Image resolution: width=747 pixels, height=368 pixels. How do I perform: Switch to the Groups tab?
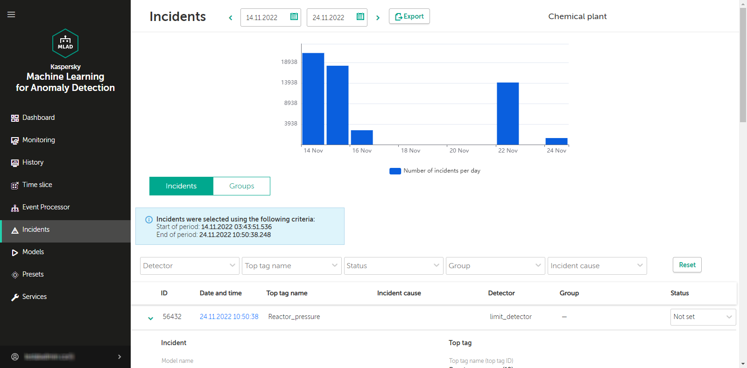tap(241, 186)
